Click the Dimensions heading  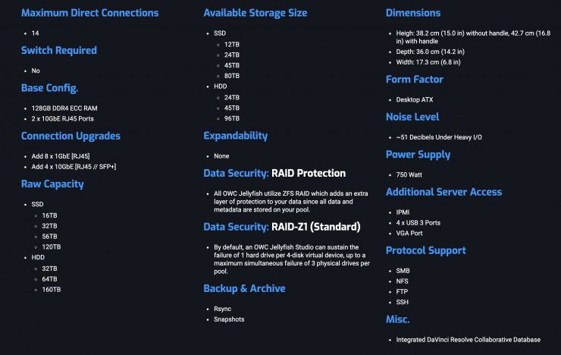(413, 13)
